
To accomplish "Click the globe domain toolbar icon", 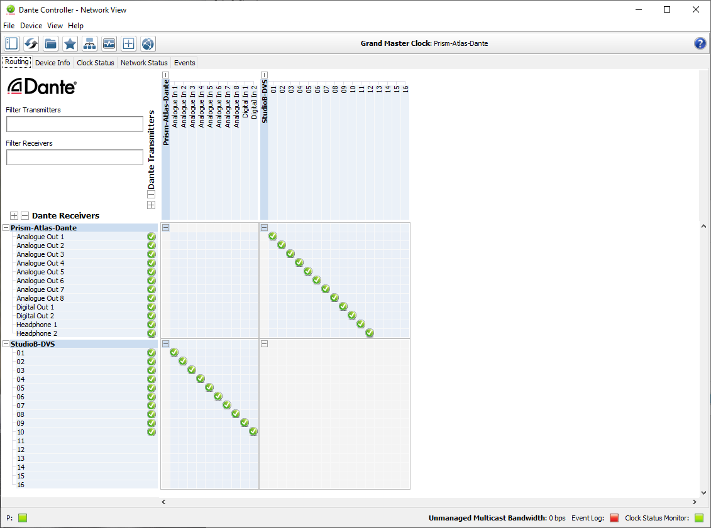I will pos(148,43).
